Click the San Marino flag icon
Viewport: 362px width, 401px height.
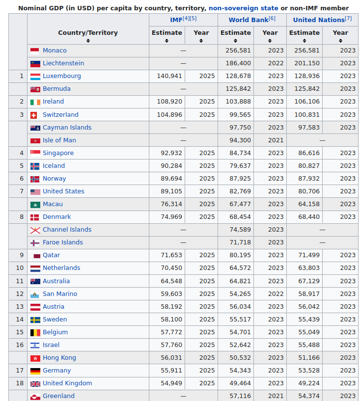coord(34,294)
